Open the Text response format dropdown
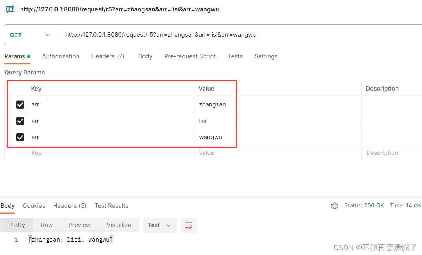The image size is (422, 255). coord(160,225)
